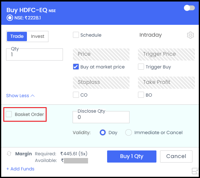Cancel the order
The width and height of the screenshot is (200, 178).
pos(176,157)
